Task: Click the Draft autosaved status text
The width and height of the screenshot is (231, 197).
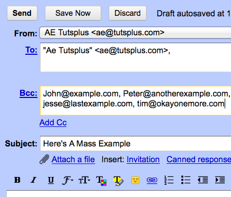Action: [x=194, y=14]
